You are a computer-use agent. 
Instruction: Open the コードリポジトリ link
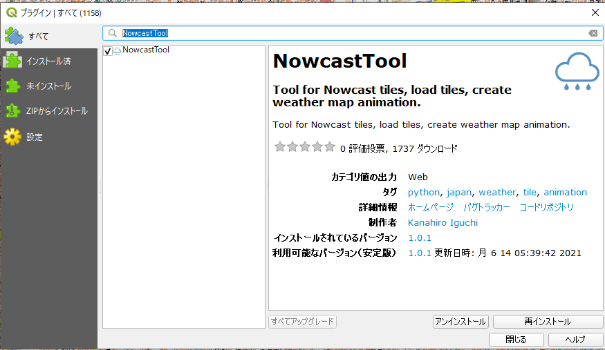pos(546,207)
